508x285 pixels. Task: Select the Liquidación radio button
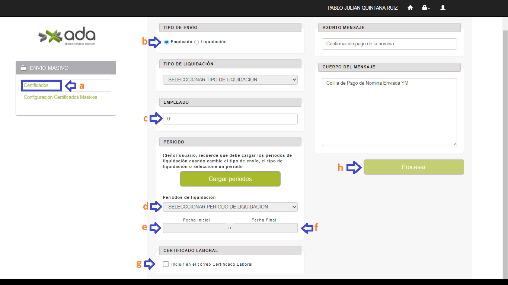coord(197,42)
